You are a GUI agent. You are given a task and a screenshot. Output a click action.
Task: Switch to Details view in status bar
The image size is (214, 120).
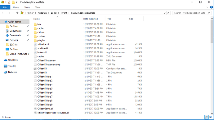coord(207,117)
